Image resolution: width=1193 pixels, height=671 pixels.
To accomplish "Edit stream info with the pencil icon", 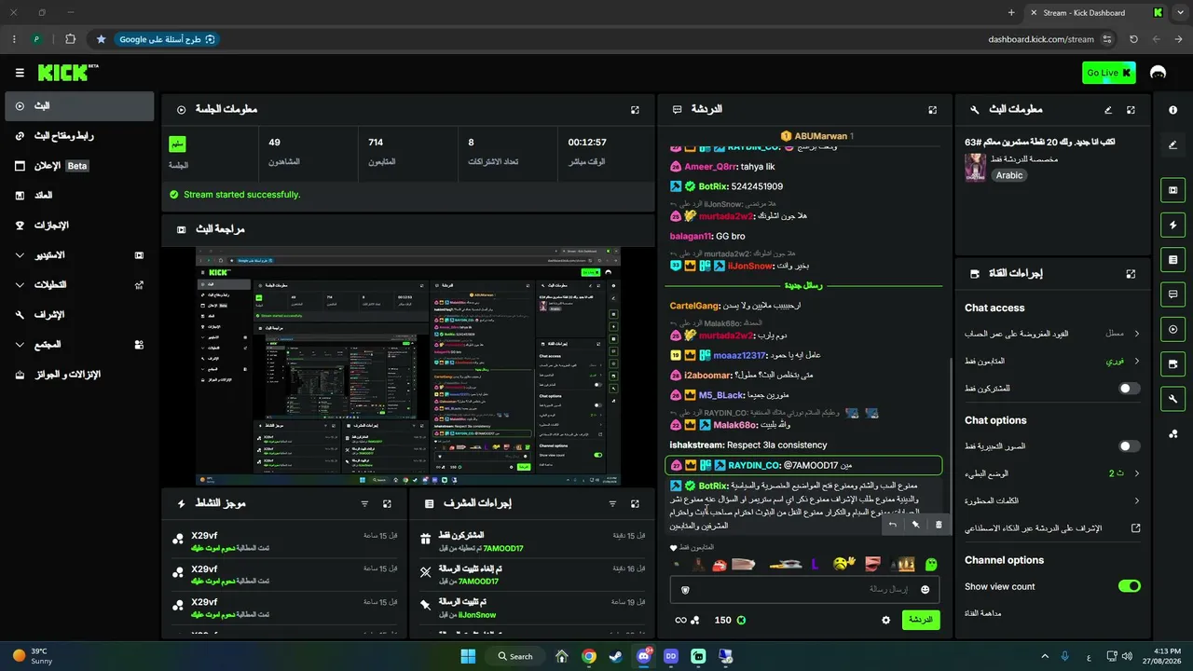I will click(x=1108, y=109).
